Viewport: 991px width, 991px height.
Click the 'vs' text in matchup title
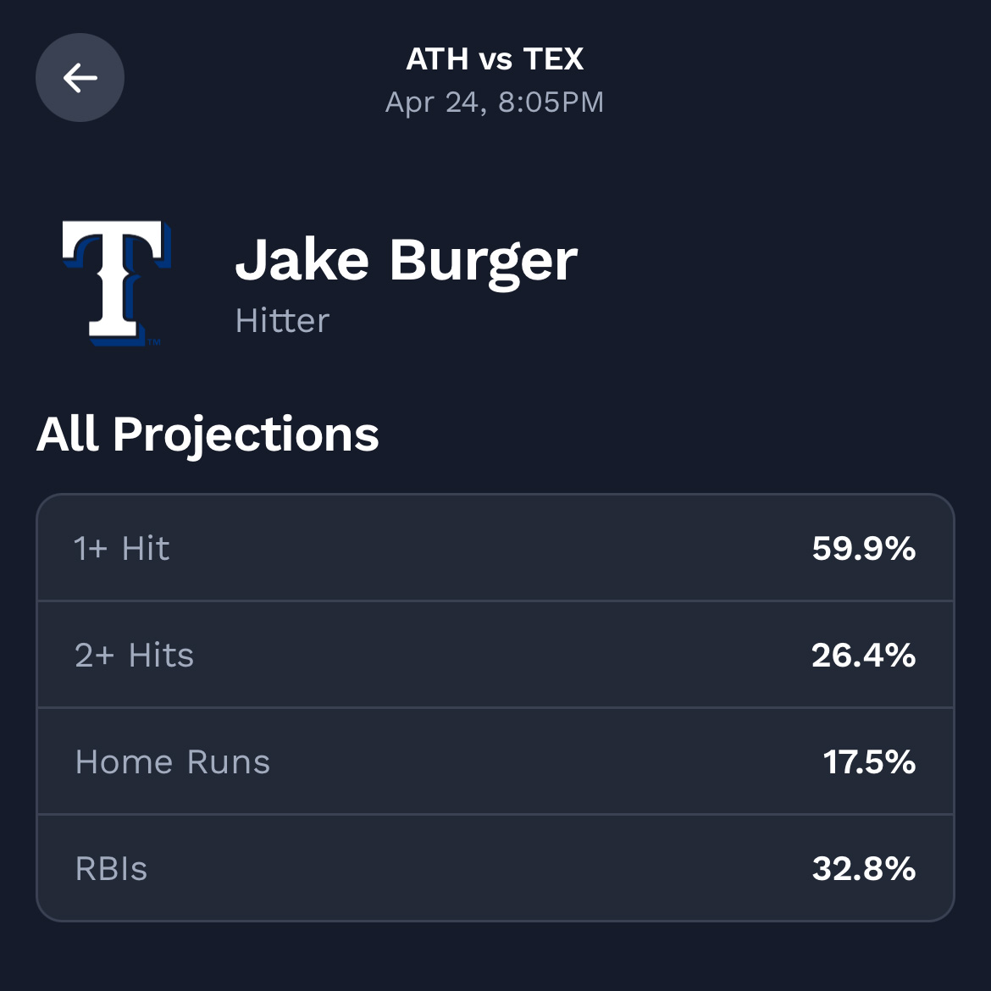point(495,59)
